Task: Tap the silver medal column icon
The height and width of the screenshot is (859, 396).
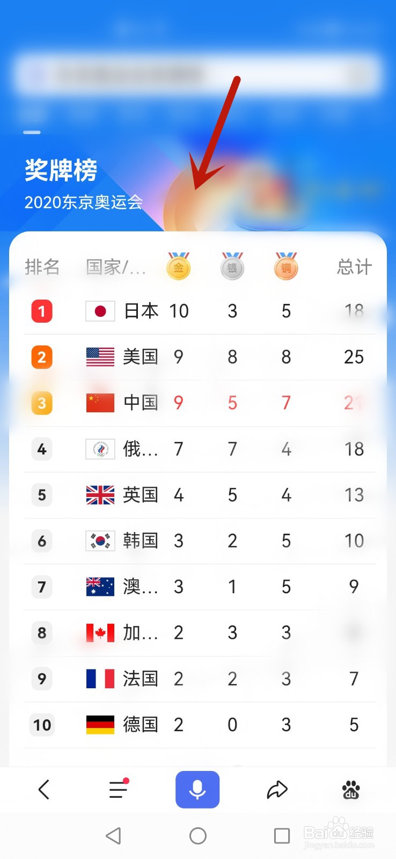Action: point(232,266)
